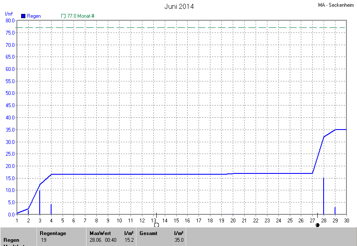The image size is (357, 246).
Task: Click the full moon symbol below the axis
Action: (156, 225)
